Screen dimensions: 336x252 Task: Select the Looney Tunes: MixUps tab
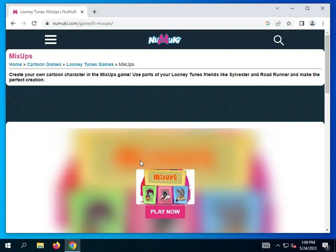tap(48, 12)
